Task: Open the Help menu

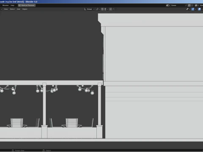Action: tap(12, 5)
